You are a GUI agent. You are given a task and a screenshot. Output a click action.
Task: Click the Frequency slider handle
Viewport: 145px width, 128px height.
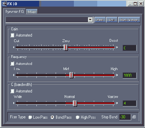71,75
